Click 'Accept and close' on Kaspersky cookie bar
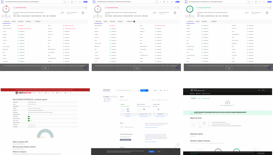273x155 pixels. [261, 153]
